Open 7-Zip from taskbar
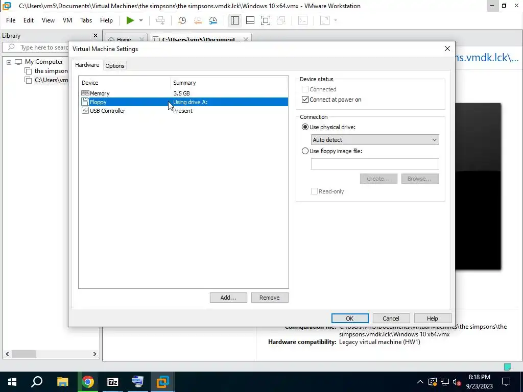The width and height of the screenshot is (523, 392). click(113, 382)
